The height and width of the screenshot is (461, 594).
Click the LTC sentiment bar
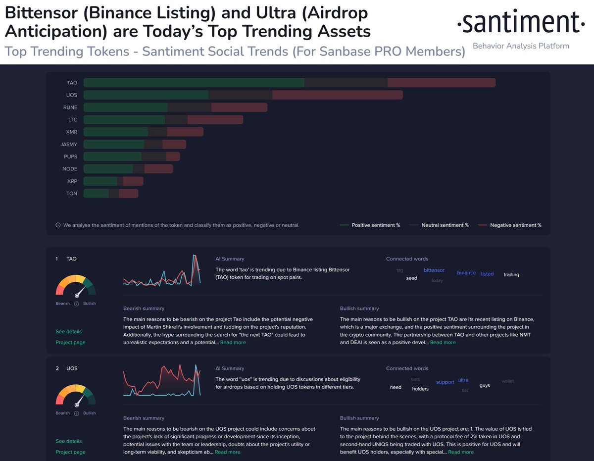coord(163,119)
